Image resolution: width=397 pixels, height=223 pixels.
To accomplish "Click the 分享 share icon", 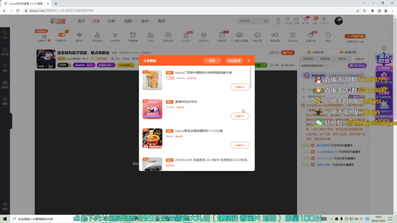I will [275, 65].
